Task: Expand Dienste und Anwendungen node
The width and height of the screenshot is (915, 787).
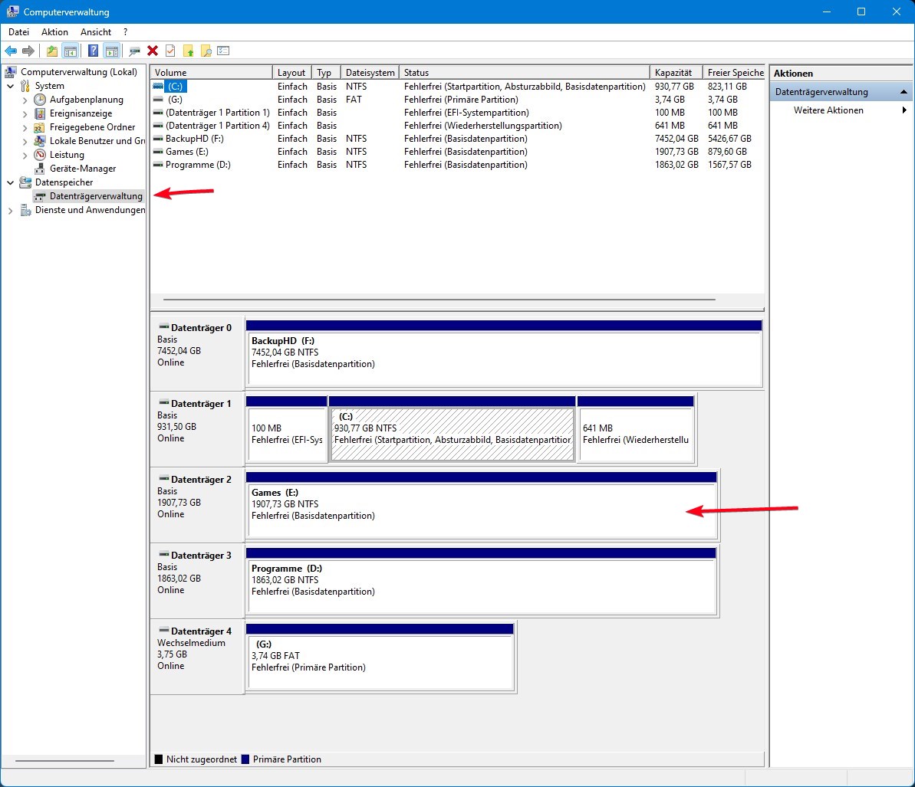Action: click(x=11, y=211)
